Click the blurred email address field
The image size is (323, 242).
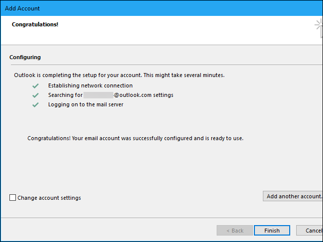point(98,95)
